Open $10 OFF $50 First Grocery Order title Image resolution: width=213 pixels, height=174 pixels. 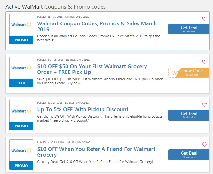click(92, 69)
